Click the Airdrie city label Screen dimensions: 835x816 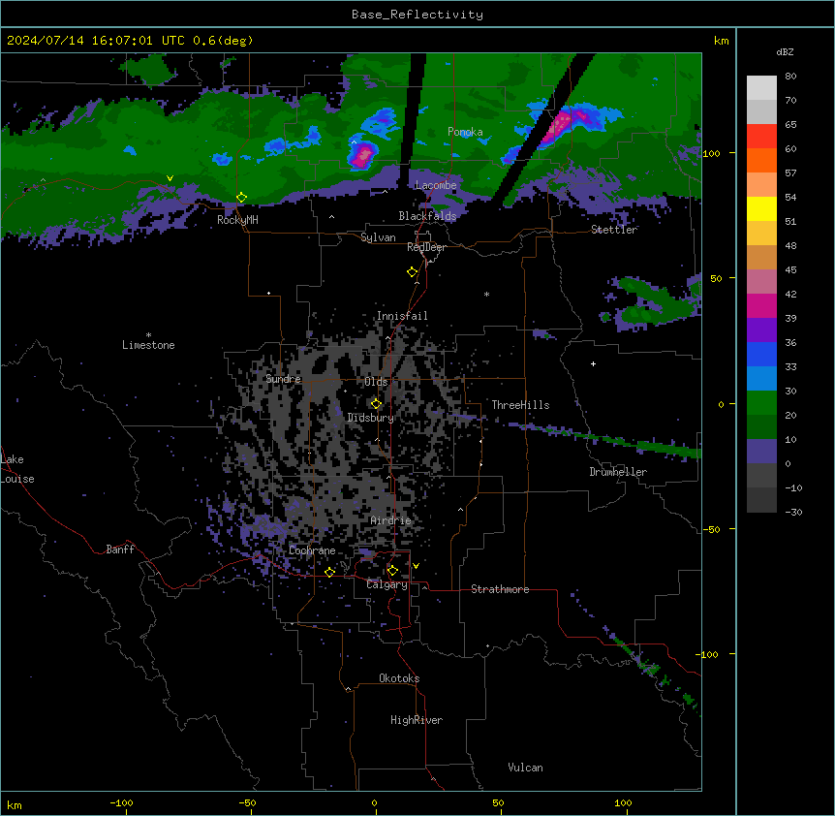(x=390, y=520)
